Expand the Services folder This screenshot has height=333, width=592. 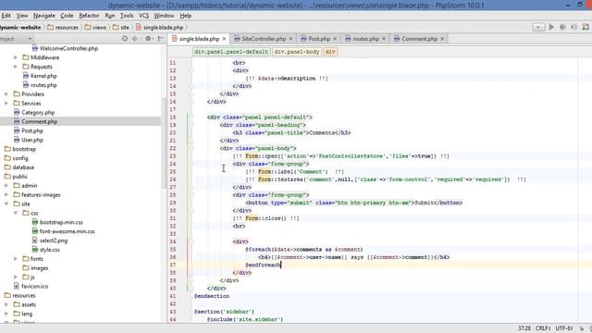pyautogui.click(x=6, y=103)
